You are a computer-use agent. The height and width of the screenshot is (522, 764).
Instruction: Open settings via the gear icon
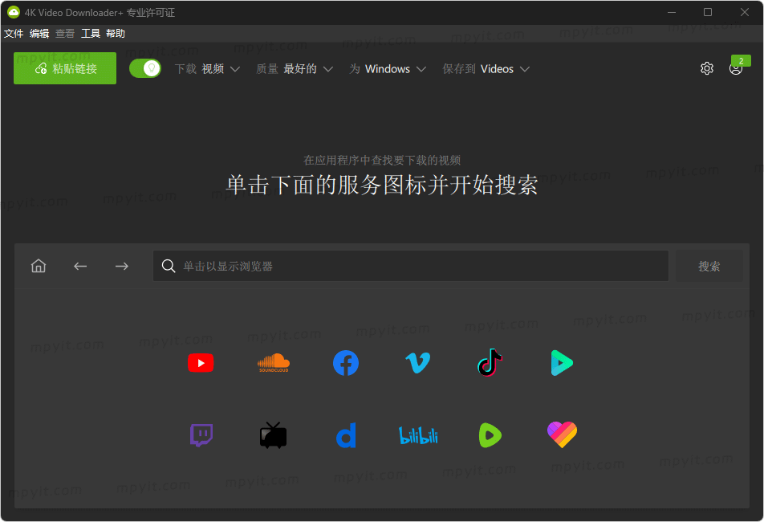pos(707,68)
